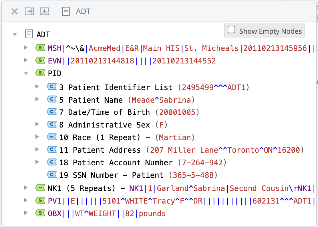This screenshot has width=318, height=227.
Task: Enable the Show Empty Nodes checkbox
Action: [231, 30]
